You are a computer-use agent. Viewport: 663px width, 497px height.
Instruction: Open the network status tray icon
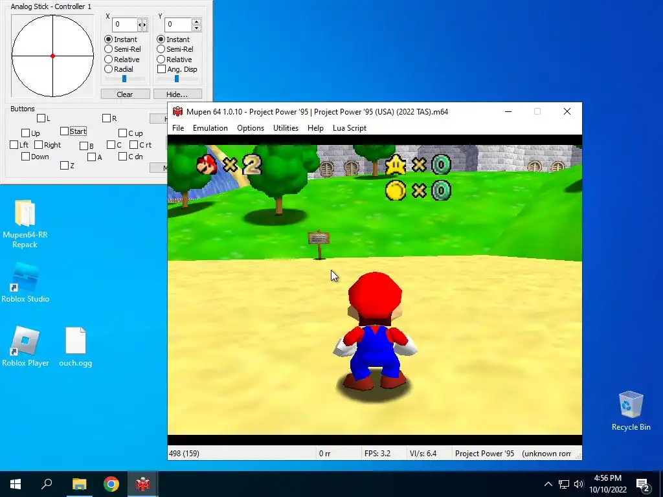564,484
